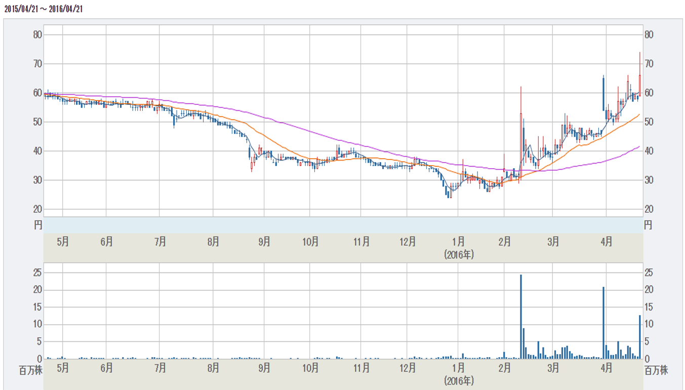The width and height of the screenshot is (685, 390).
Task: Select the volume bar reaching about 21 before April
Action: tap(603, 323)
